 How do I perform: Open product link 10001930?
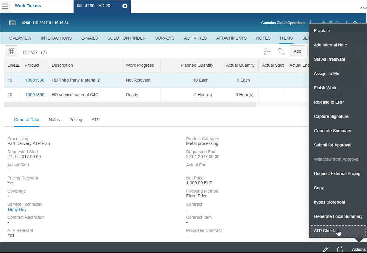click(x=35, y=80)
